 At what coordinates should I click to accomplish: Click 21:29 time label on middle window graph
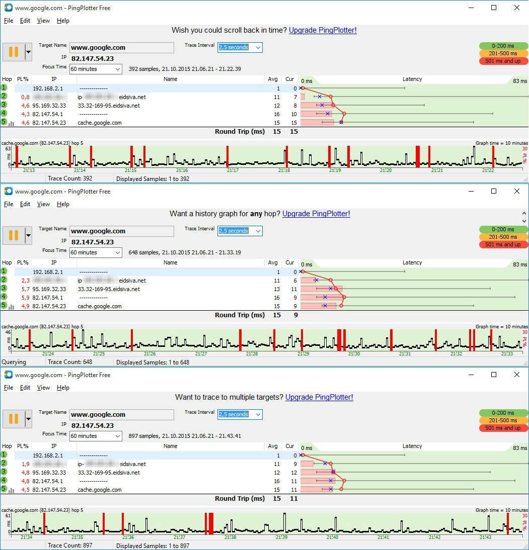coord(303,354)
